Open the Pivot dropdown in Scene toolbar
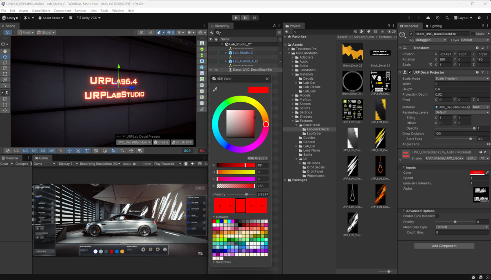 [x=25, y=32]
